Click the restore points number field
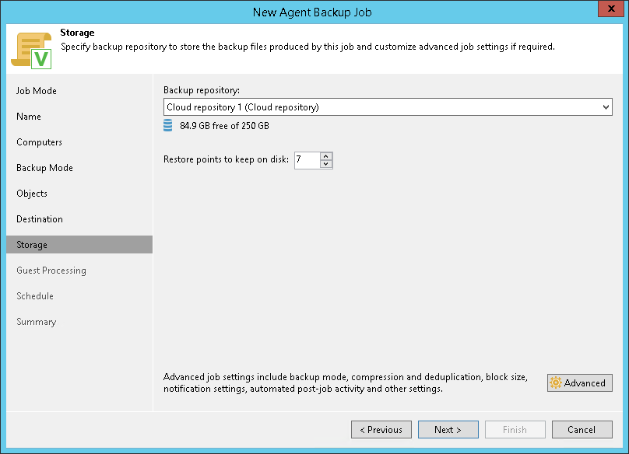The width and height of the screenshot is (629, 454). pyautogui.click(x=306, y=160)
